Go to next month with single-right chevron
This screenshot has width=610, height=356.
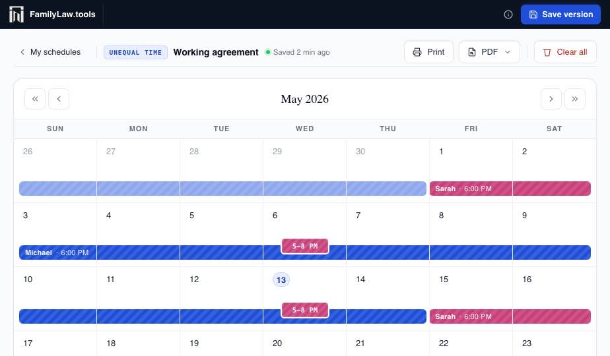coord(551,99)
